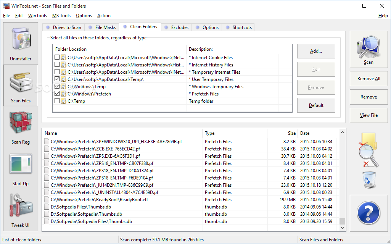Uncheck User Temporary Files folder checkbox
391x244 pixels.
[57, 79]
